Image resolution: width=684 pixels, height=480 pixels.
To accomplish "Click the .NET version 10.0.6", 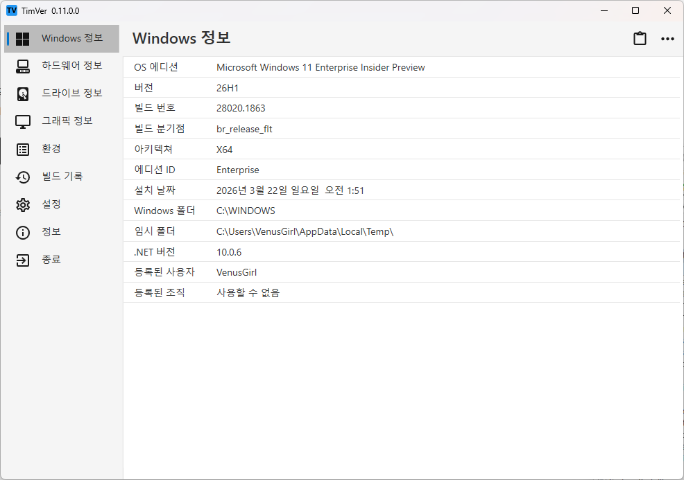I will [229, 252].
